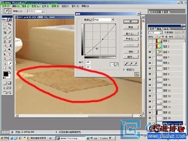Screen dimensions: 188x141
Task: Open the 滤镜 (Filter) menu
Action: [x=55, y=6]
